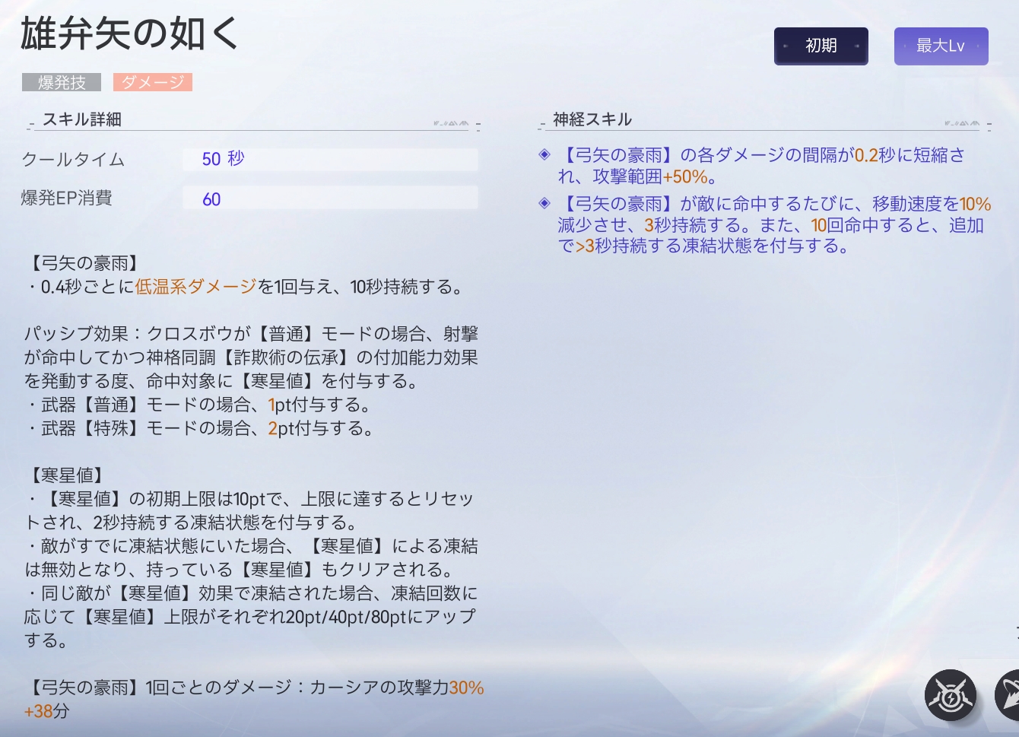Click the second diamond bullet under 神経スキル
This screenshot has height=737, width=1019.
pyautogui.click(x=544, y=204)
